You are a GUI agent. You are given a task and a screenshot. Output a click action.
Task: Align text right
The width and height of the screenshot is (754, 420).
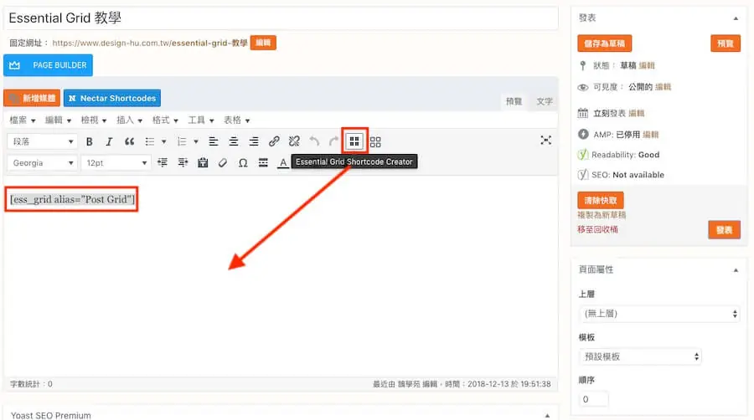pos(253,141)
